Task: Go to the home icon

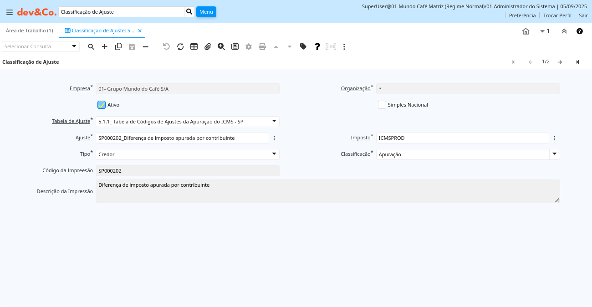Action: 526,31
